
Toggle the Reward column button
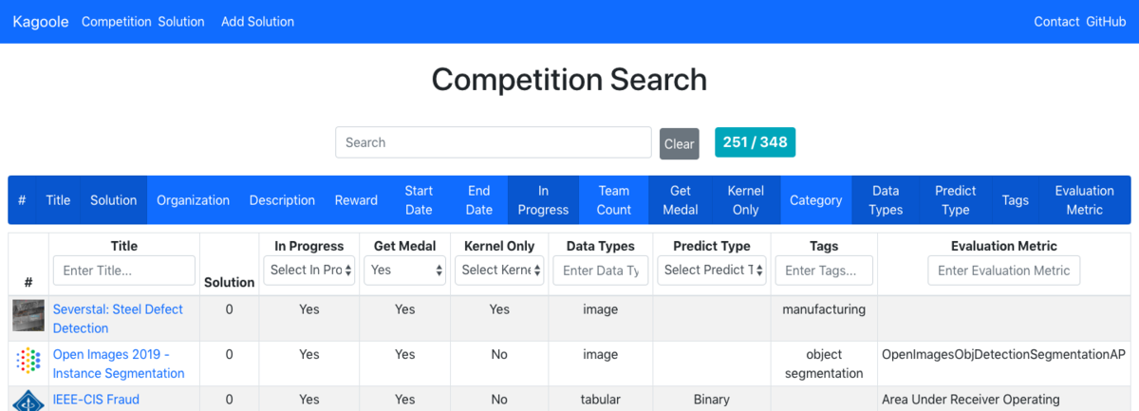point(356,200)
